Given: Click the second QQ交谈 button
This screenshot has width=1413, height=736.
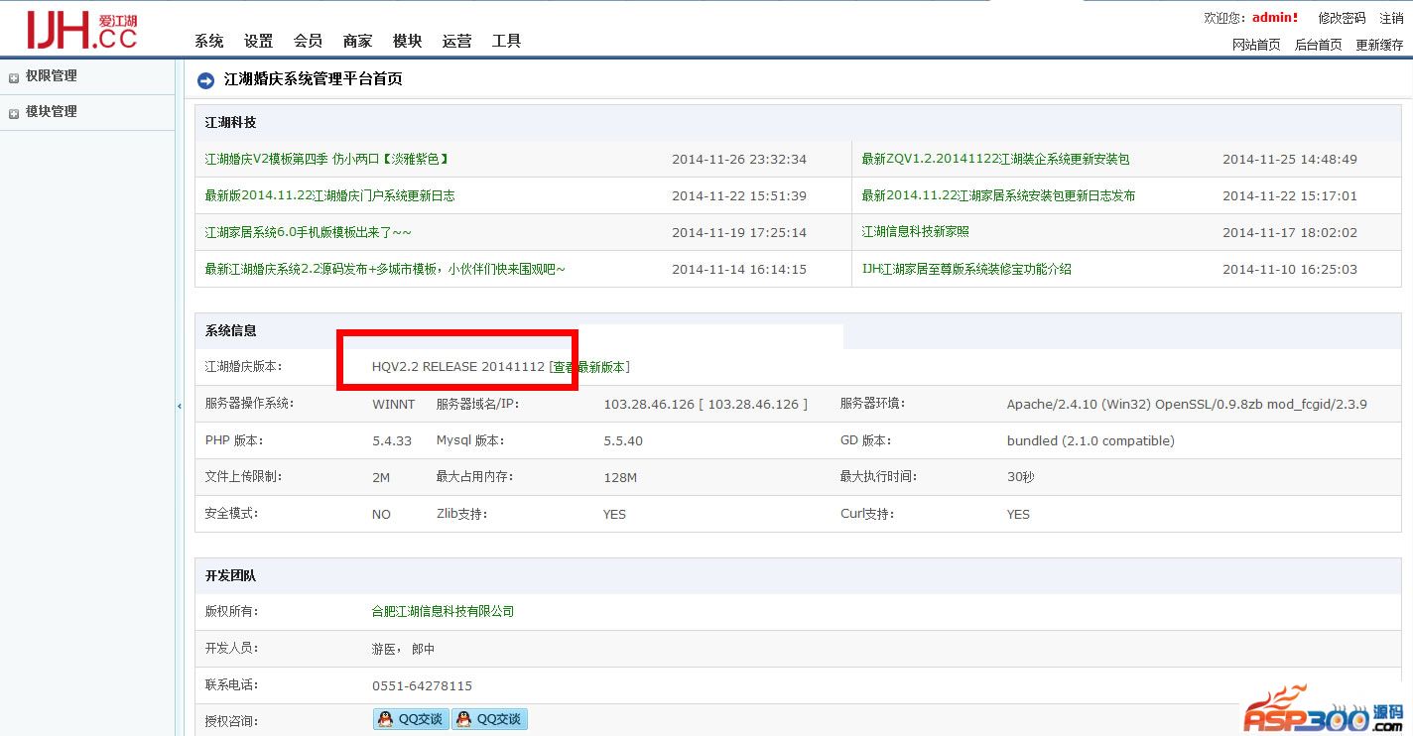Looking at the screenshot, I should 489,719.
